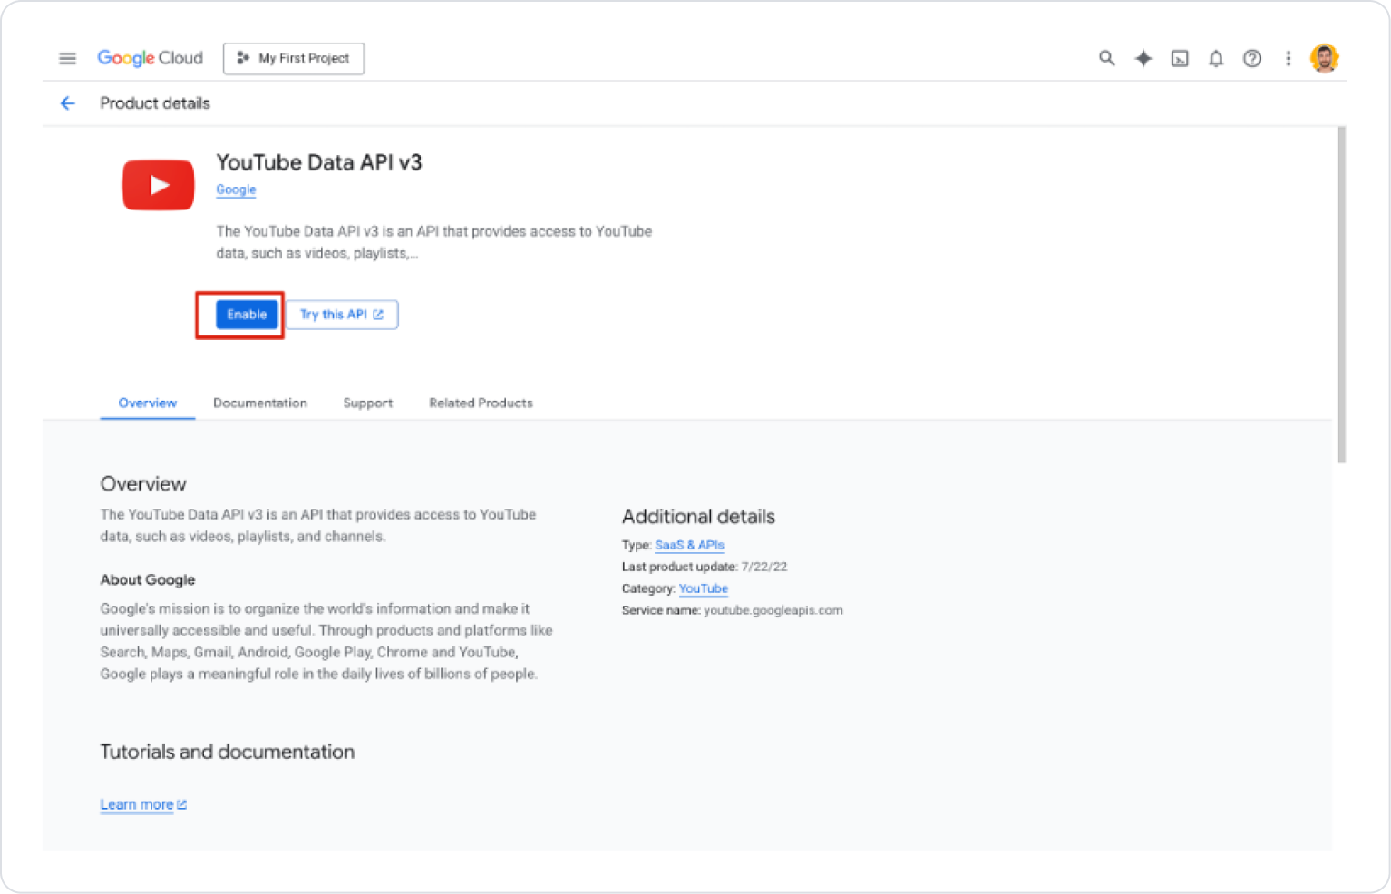Click the Additional details heading
The height and width of the screenshot is (894, 1391).
click(698, 517)
